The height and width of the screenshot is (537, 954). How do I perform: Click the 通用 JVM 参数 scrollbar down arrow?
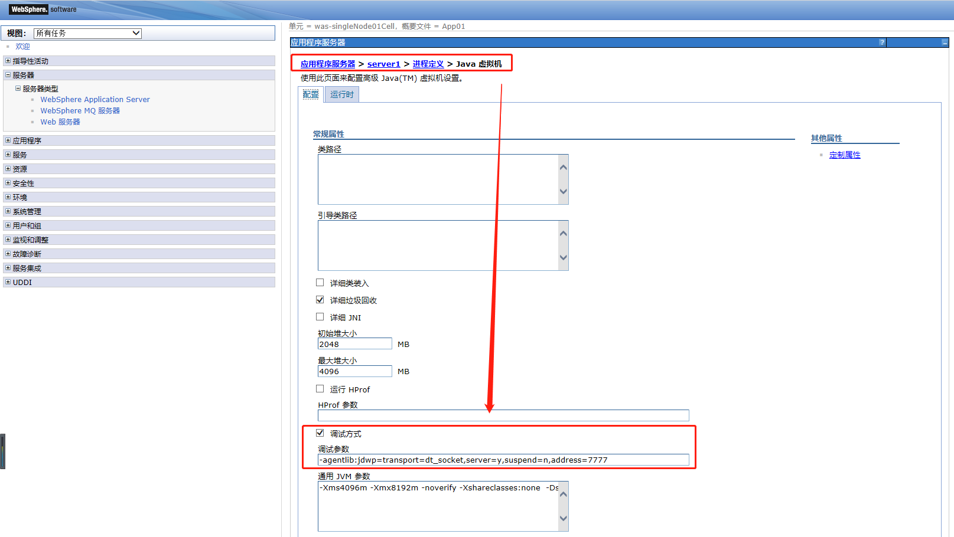point(564,518)
